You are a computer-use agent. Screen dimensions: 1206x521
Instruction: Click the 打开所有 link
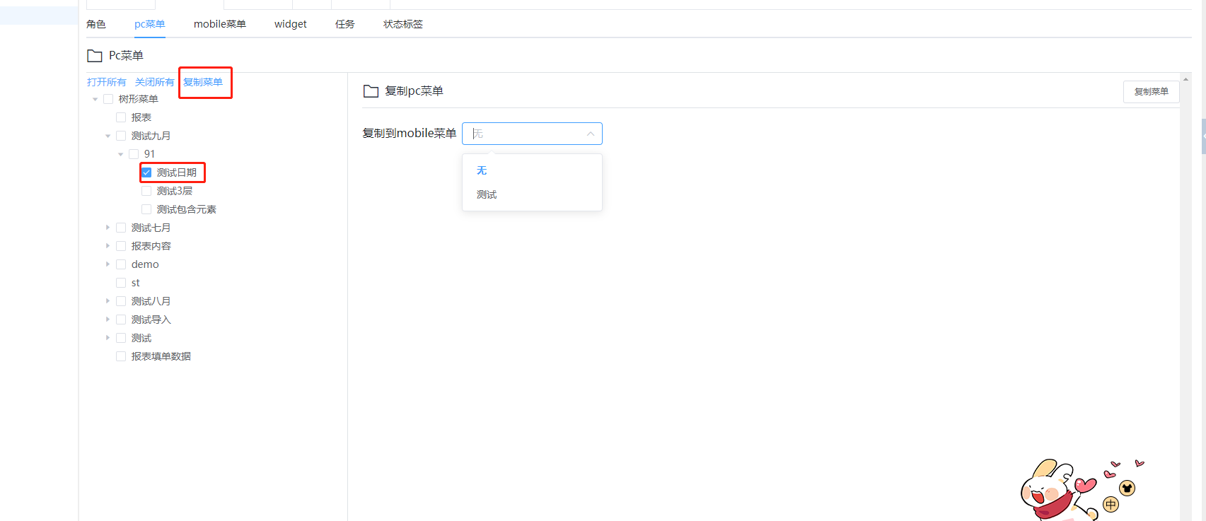click(107, 82)
